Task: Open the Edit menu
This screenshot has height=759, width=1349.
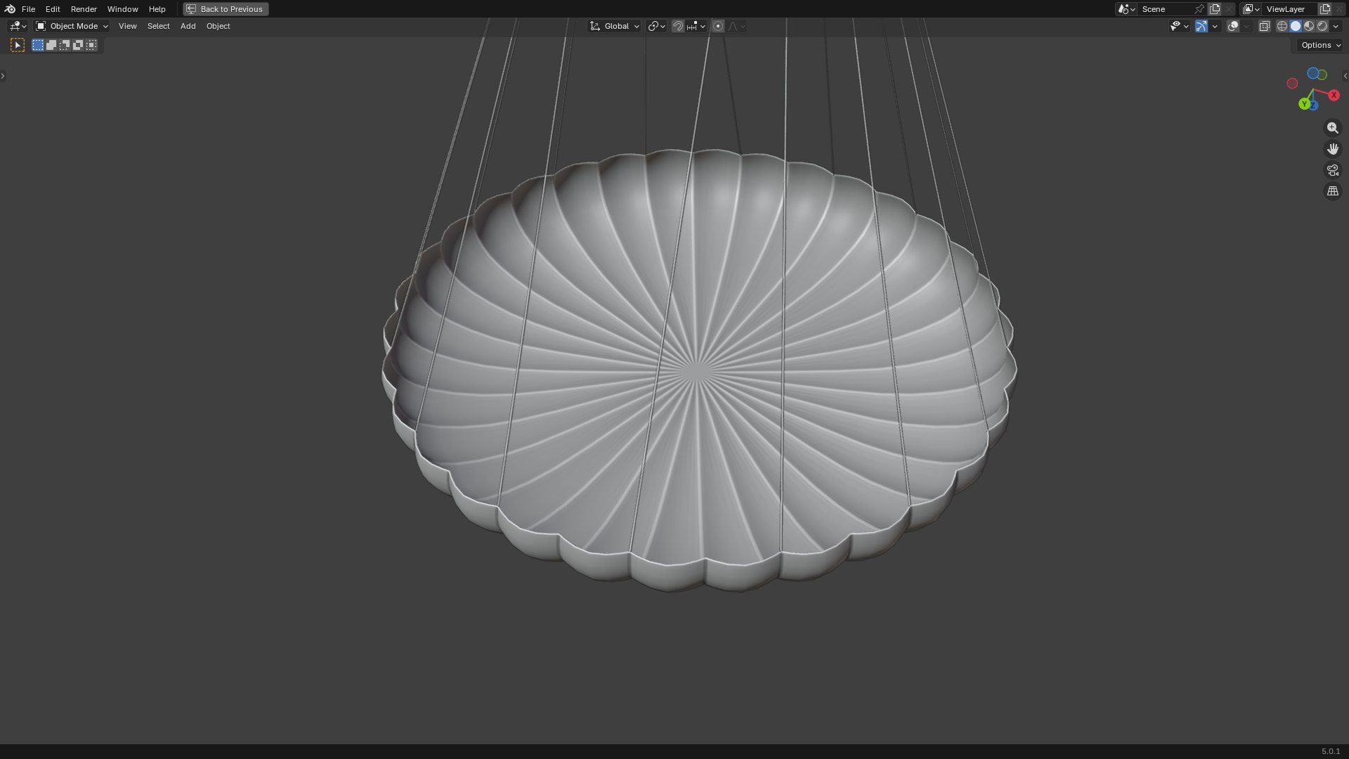Action: point(53,9)
